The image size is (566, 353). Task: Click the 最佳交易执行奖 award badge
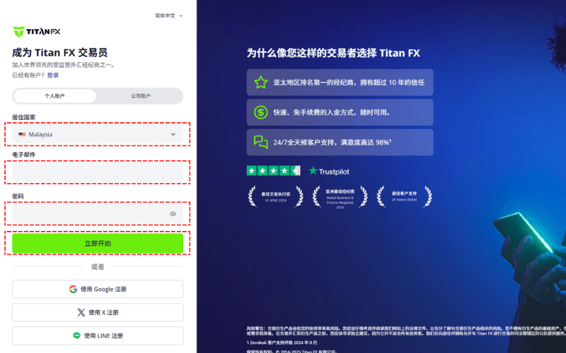[275, 196]
